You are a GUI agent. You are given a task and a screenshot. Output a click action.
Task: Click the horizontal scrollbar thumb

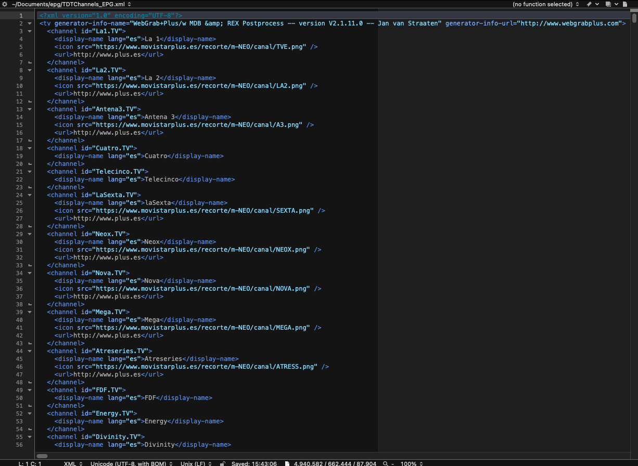coord(42,456)
